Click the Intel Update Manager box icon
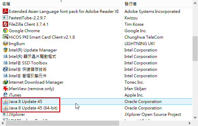 5,50
